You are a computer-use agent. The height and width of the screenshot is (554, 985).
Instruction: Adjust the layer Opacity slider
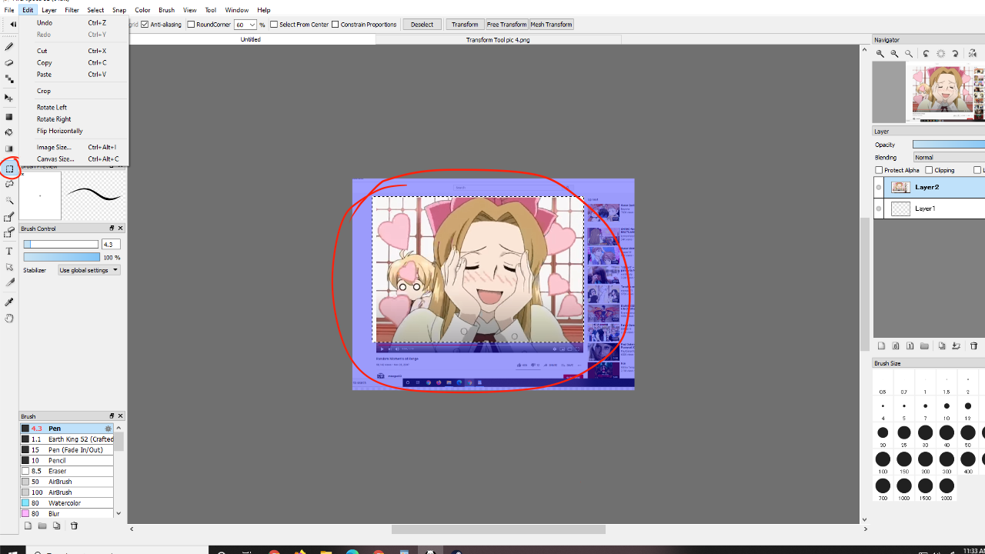(x=949, y=145)
